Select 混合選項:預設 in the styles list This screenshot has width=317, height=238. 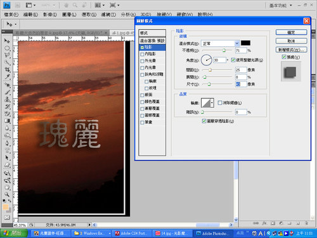[152, 41]
